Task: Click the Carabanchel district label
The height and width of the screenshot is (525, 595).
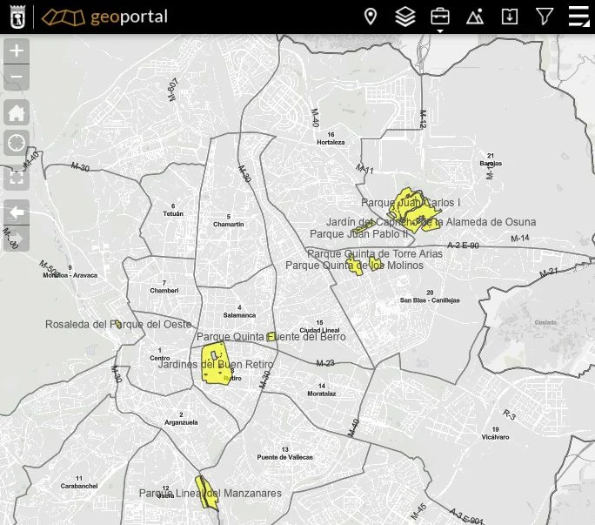Action: pos(79,482)
